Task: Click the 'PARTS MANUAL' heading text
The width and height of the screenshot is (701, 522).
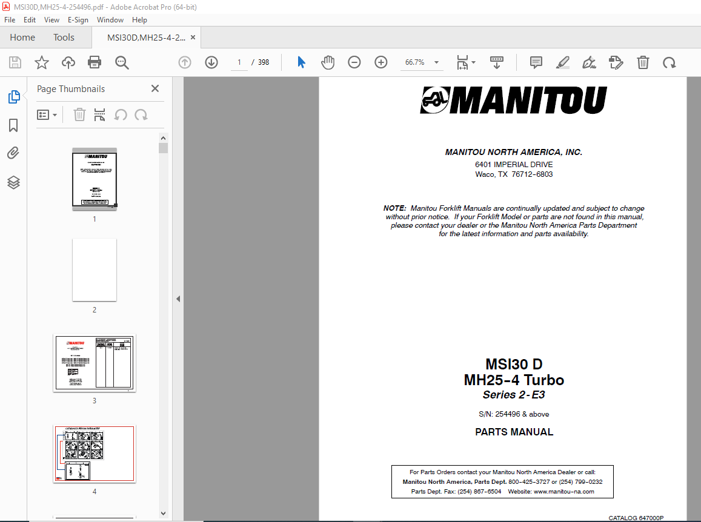Action: [x=514, y=432]
